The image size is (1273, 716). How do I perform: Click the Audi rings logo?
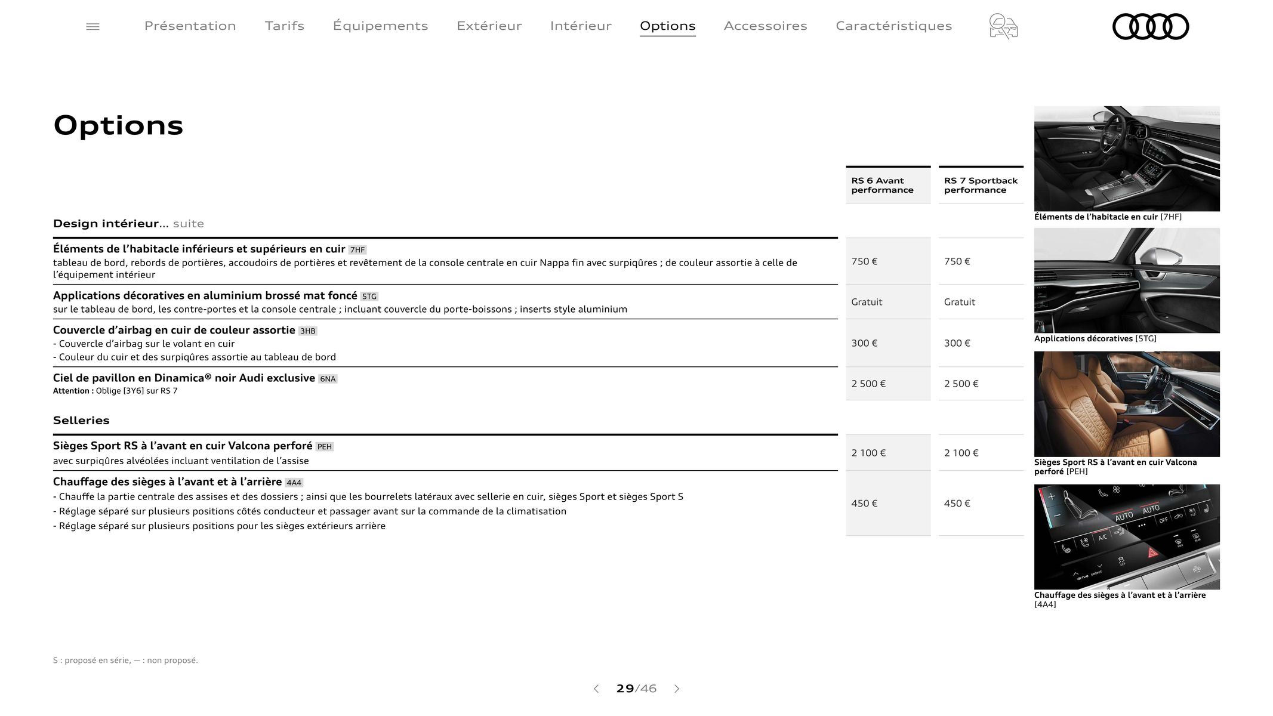click(x=1151, y=27)
